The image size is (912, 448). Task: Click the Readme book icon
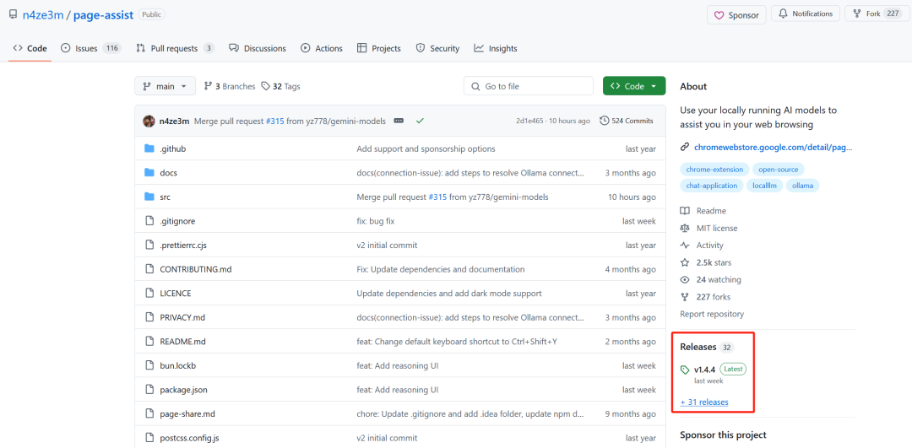(x=685, y=211)
